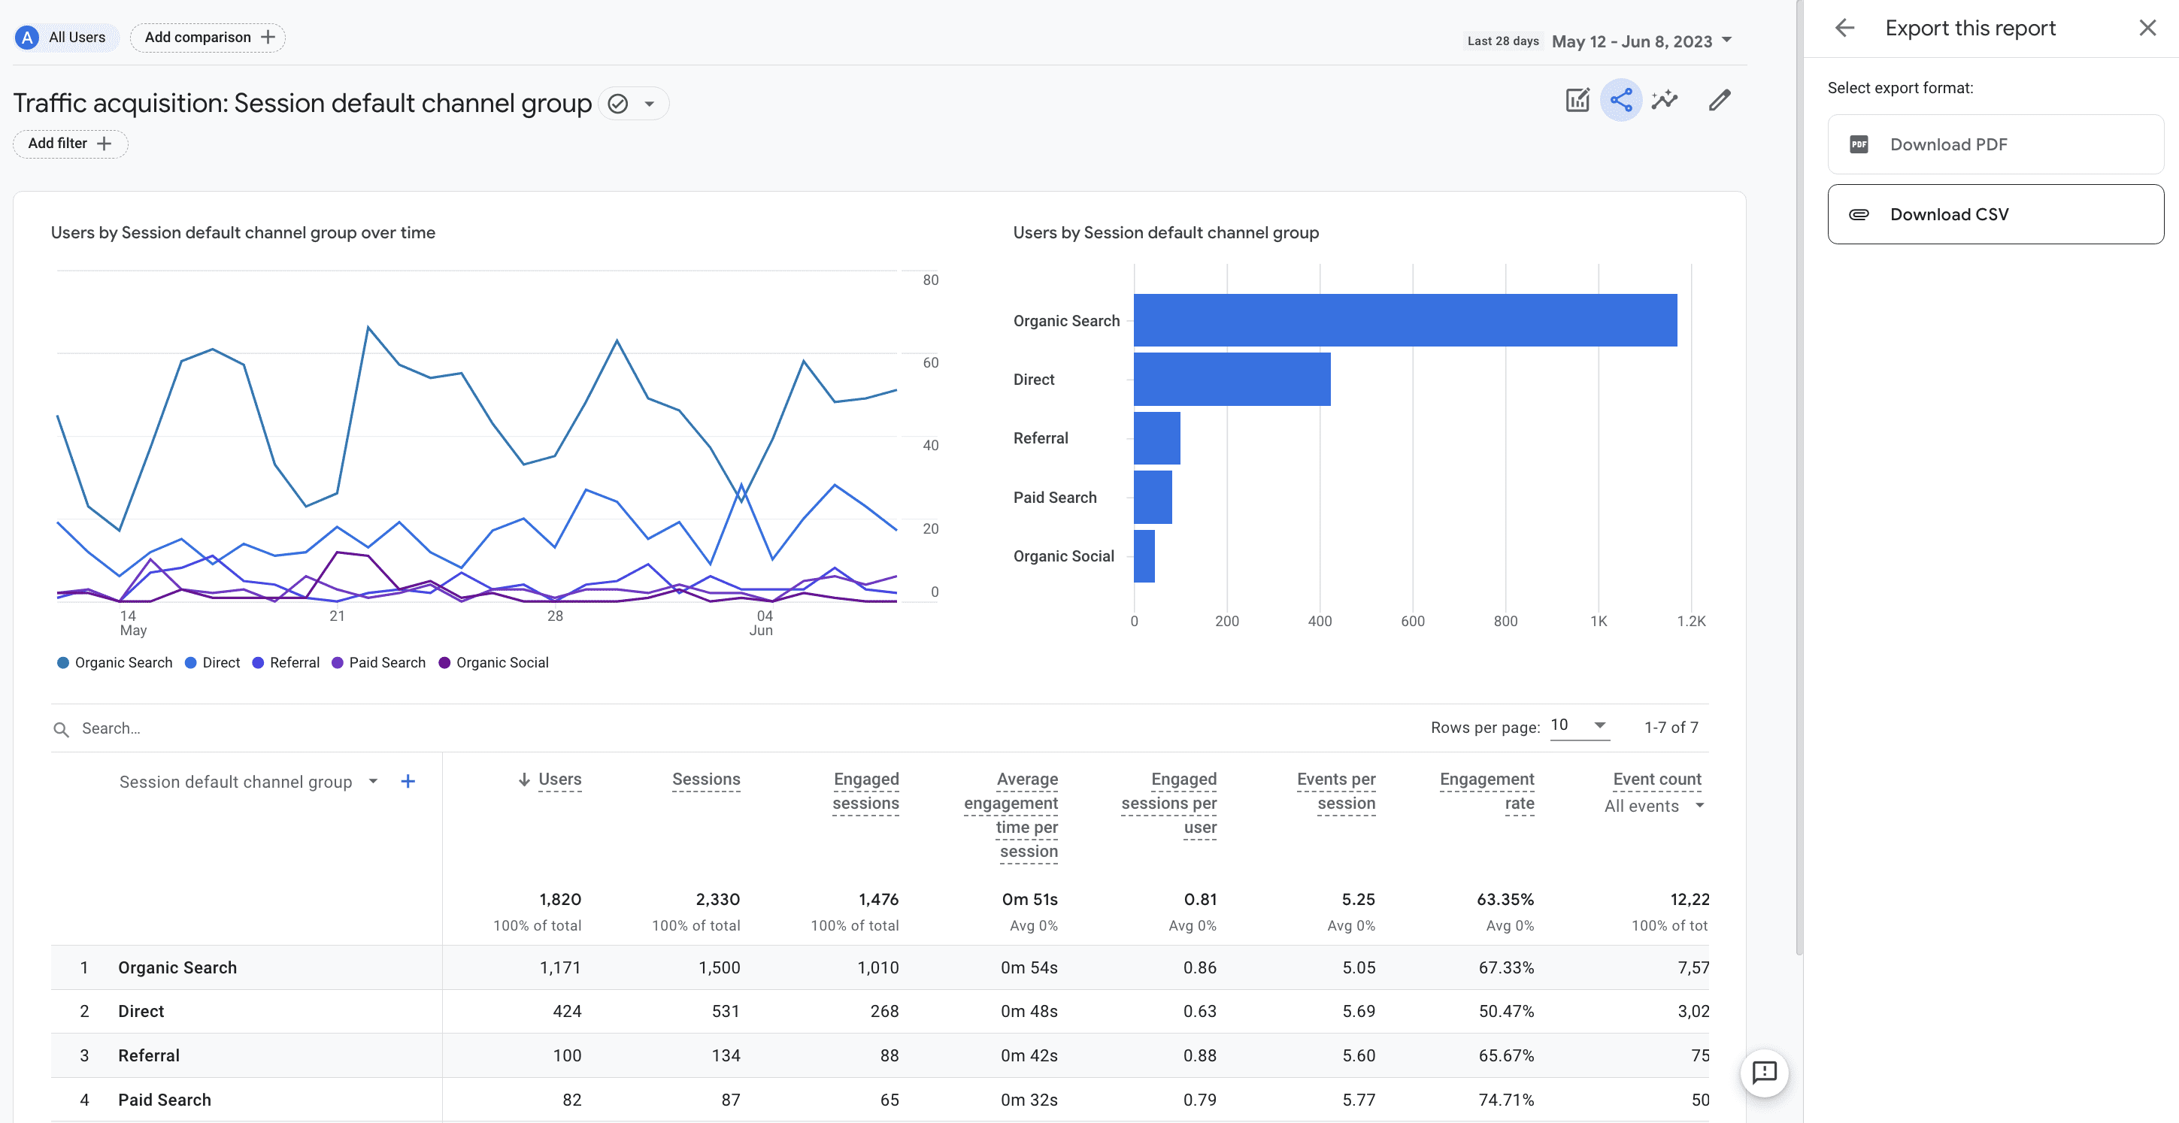Send feedback using the speech bubble icon
Viewport: 2179px width, 1123px height.
(1765, 1073)
